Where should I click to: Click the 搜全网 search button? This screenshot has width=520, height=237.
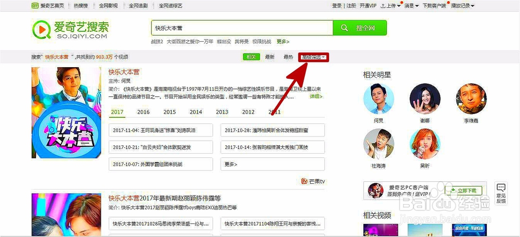[x=360, y=28]
